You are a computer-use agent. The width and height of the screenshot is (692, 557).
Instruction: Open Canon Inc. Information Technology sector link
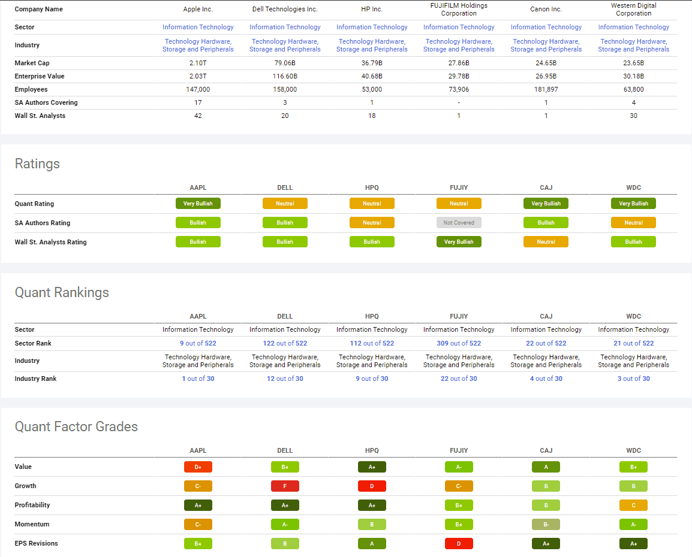tap(546, 27)
